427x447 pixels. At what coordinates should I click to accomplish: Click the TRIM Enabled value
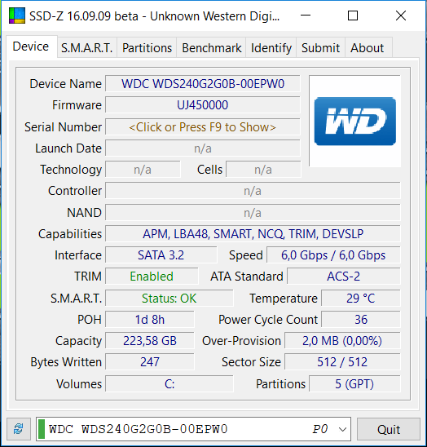pyautogui.click(x=152, y=277)
